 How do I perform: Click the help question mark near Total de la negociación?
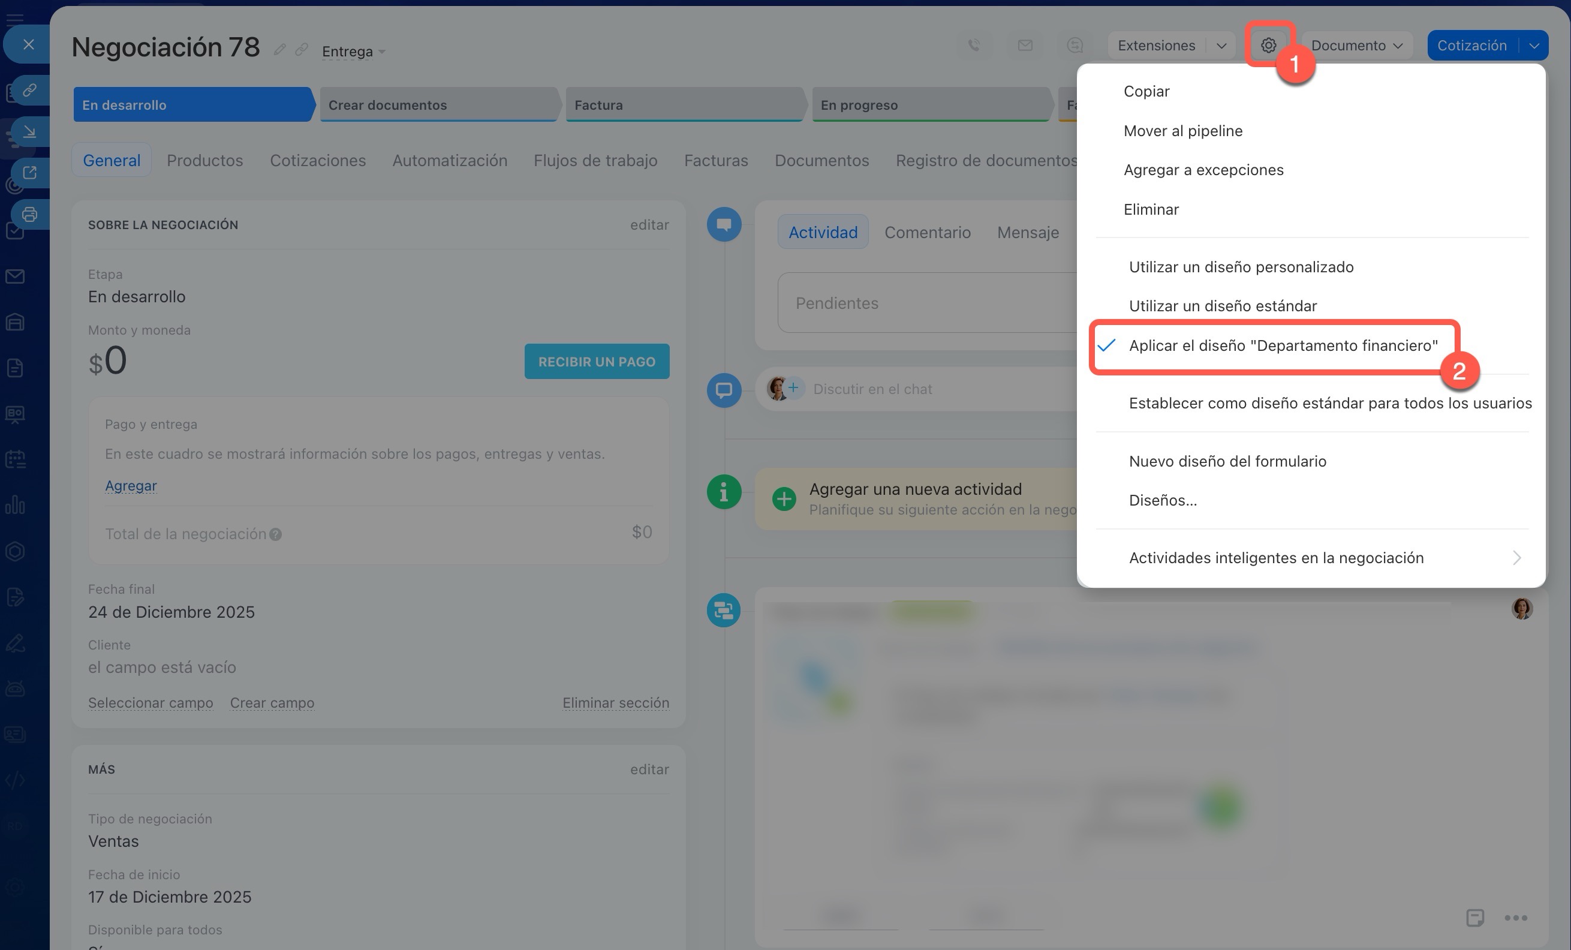pyautogui.click(x=275, y=534)
